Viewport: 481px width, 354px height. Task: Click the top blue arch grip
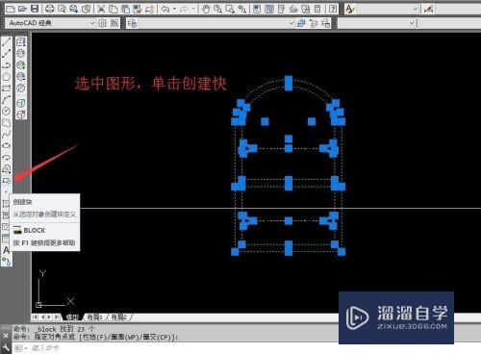(289, 83)
